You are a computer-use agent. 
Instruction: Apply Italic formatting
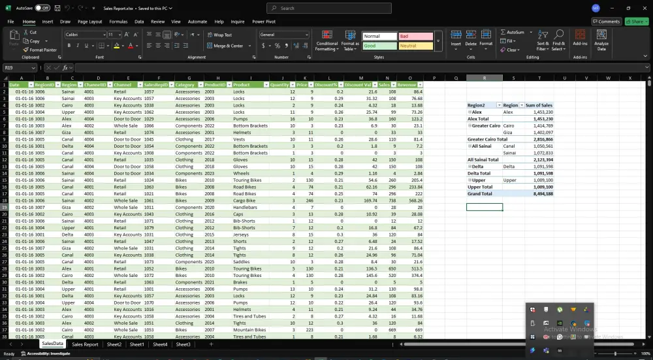[78, 46]
